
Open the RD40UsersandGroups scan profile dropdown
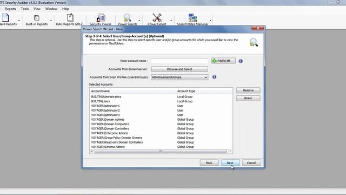coord(179,77)
